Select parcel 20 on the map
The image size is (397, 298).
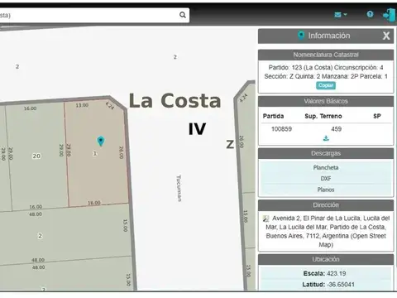(x=36, y=156)
